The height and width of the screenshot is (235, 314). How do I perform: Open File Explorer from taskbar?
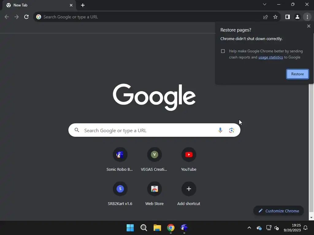pyautogui.click(x=157, y=228)
